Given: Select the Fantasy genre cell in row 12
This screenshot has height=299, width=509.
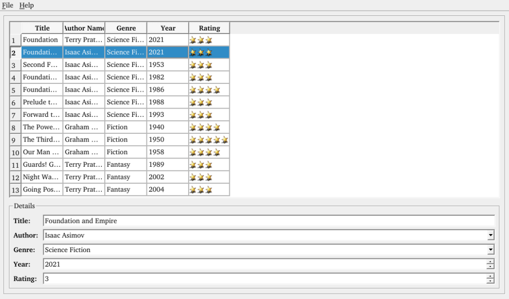Looking at the screenshot, I should click(x=126, y=177).
